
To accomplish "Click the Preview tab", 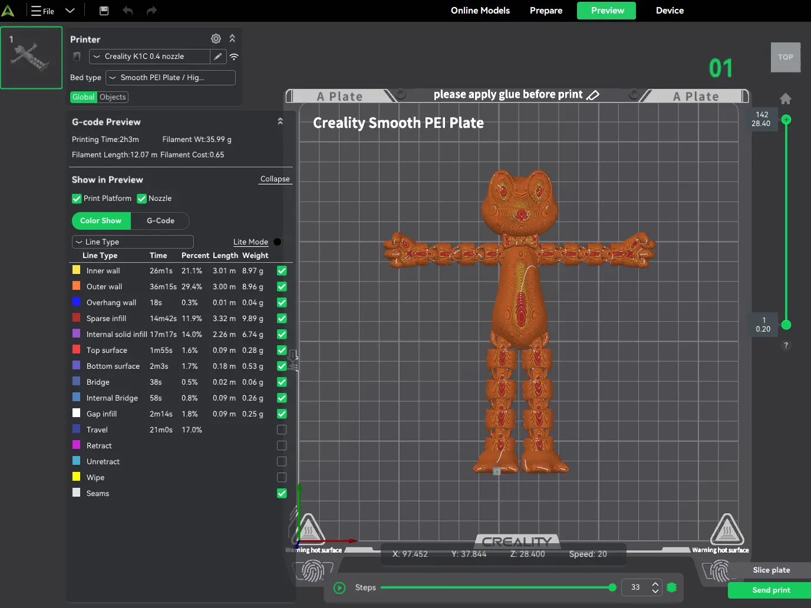I will (607, 11).
